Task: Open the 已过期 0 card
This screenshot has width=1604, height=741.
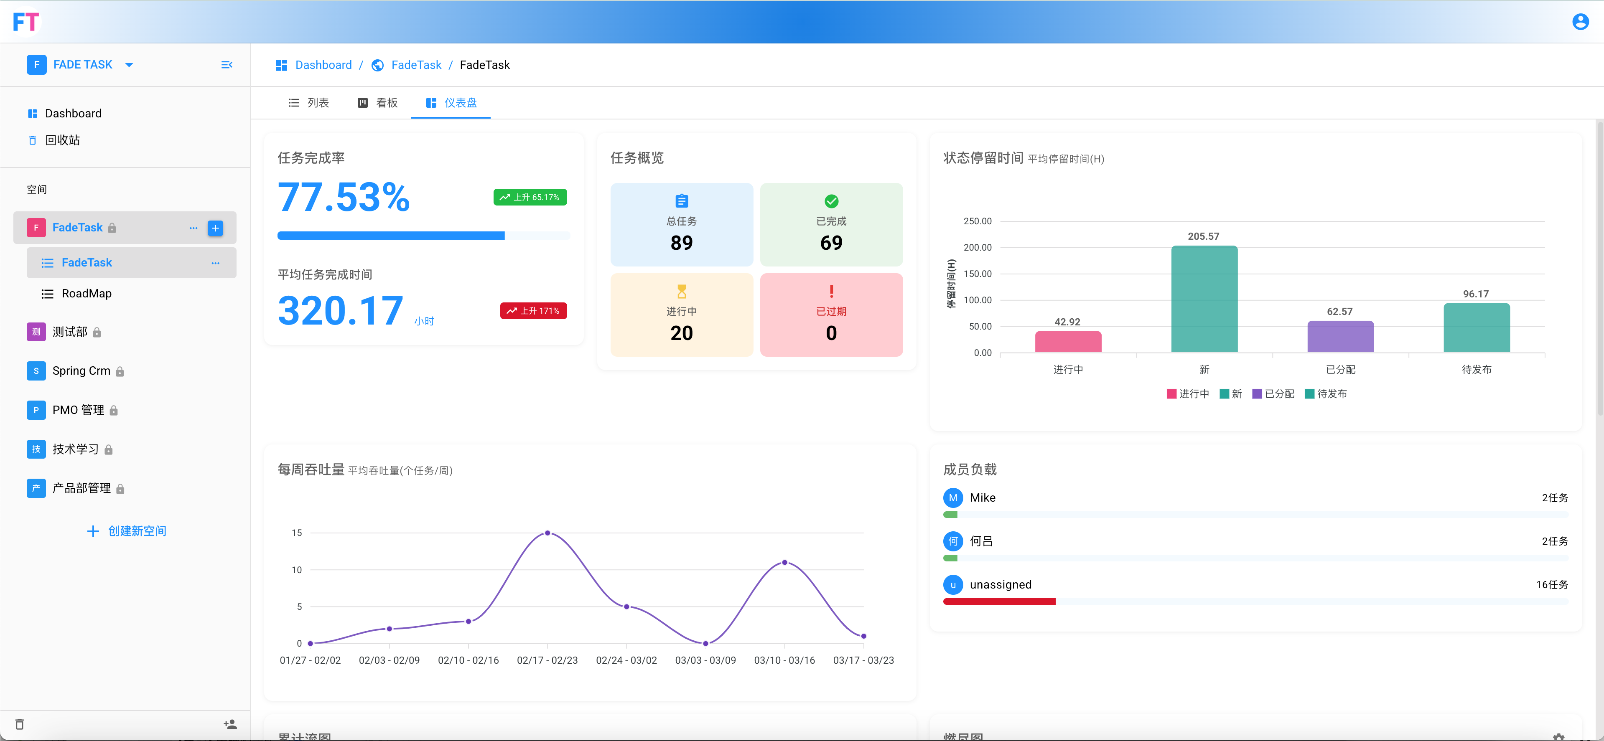Action: [831, 315]
